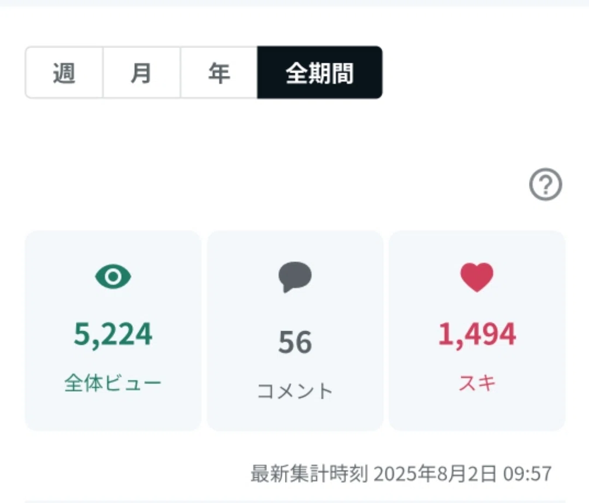
Task: Select the 全期間 all-time tab
Action: (x=320, y=73)
